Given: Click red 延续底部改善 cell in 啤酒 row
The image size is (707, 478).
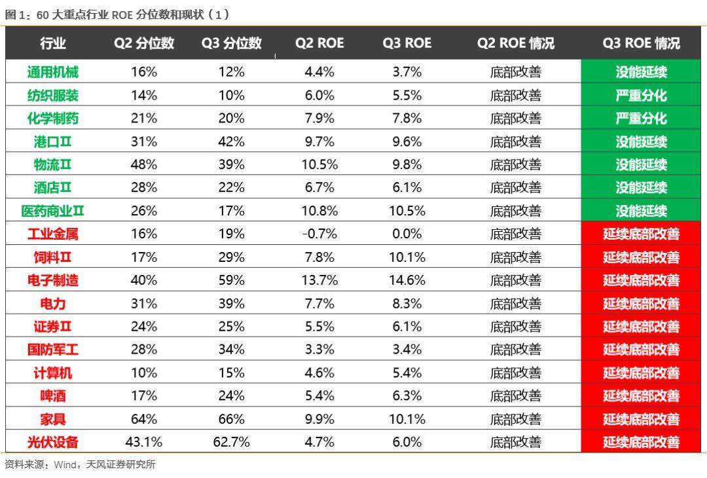Looking at the screenshot, I should pos(641,395).
